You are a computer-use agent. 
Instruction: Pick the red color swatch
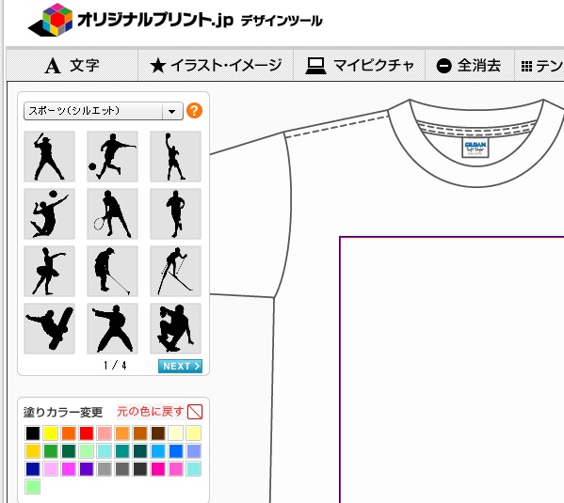click(87, 433)
